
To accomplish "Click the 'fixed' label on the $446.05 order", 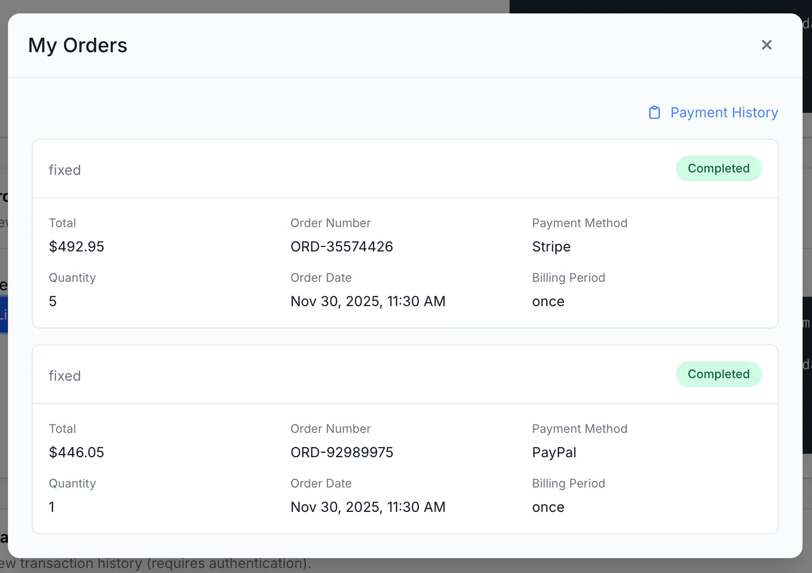I will click(x=65, y=376).
